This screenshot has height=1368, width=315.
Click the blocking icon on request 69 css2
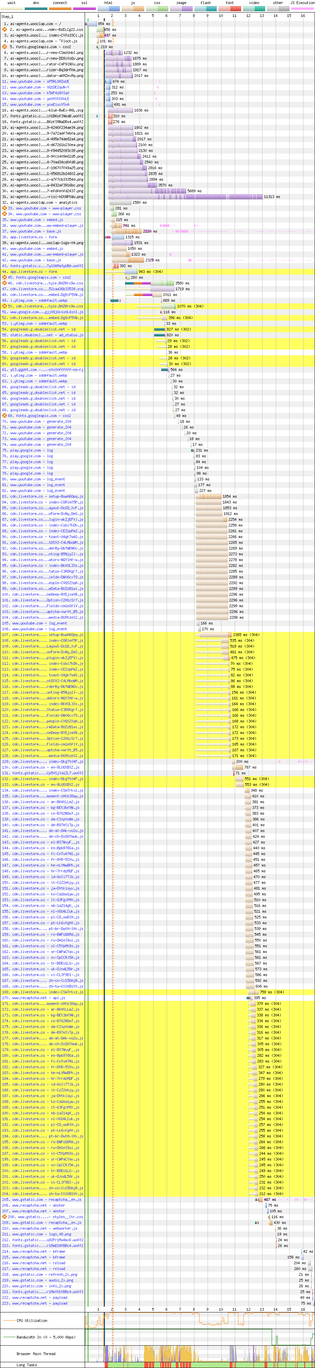click(x=5, y=416)
